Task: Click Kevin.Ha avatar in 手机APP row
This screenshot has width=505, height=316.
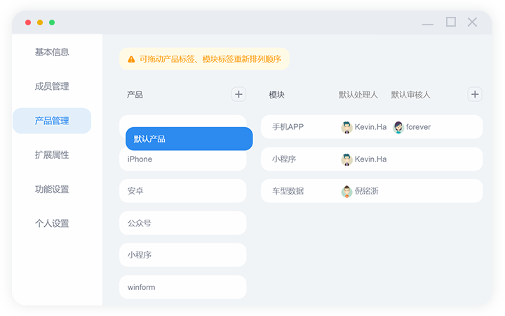Action: pyautogui.click(x=346, y=127)
